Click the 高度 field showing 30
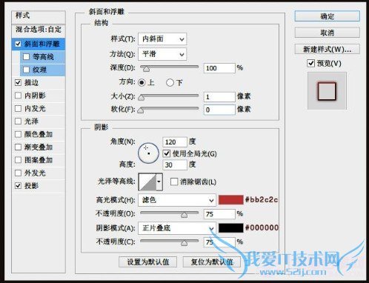 point(175,164)
